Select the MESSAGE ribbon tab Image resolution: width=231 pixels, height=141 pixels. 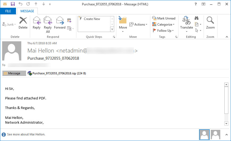(27, 11)
